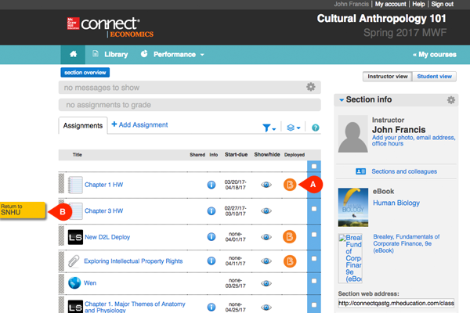Open Section info gear settings

[450, 100]
